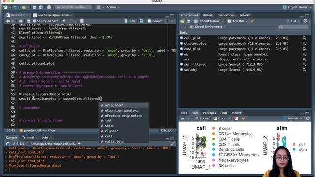
Task: Re-run the previous code region icon
Action: pyautogui.click(x=141, y=21)
